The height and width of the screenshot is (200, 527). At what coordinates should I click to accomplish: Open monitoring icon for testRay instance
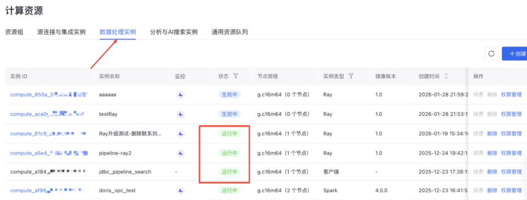pyautogui.click(x=181, y=114)
